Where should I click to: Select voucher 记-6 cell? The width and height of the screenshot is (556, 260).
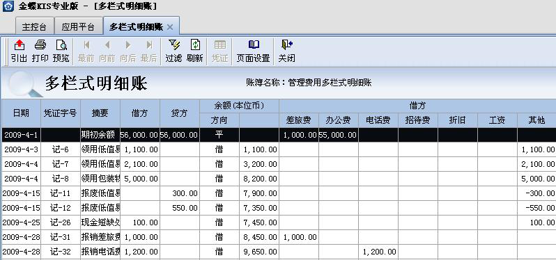point(61,149)
